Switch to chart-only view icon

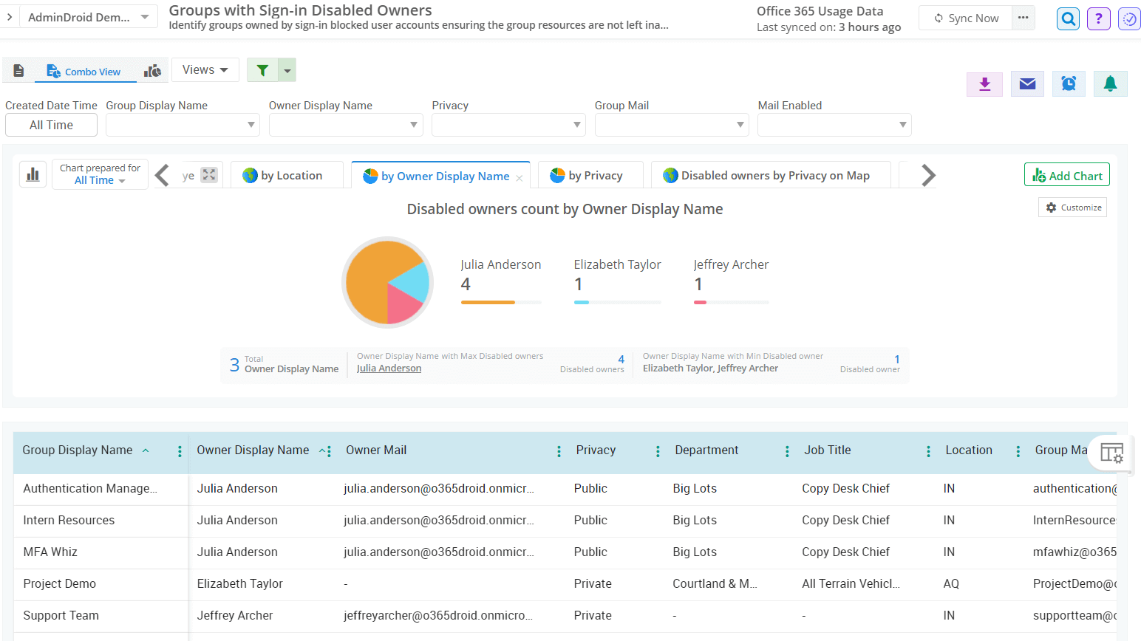pos(152,71)
